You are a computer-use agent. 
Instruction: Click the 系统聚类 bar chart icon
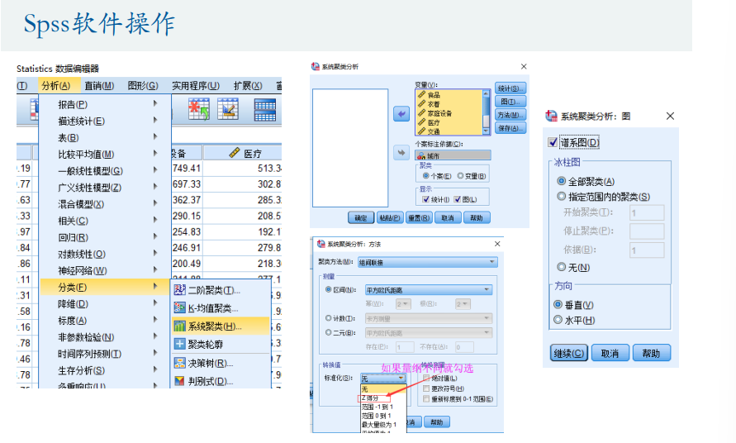[x=179, y=326]
